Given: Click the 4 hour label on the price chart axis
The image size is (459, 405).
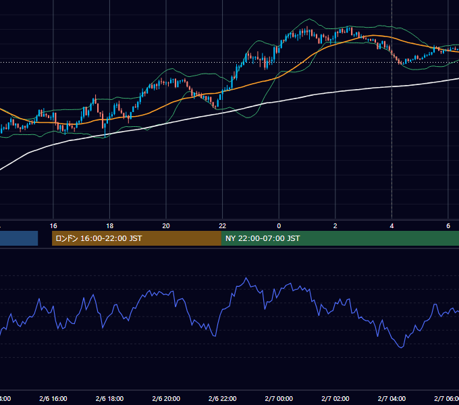Looking at the screenshot, I should point(391,226).
